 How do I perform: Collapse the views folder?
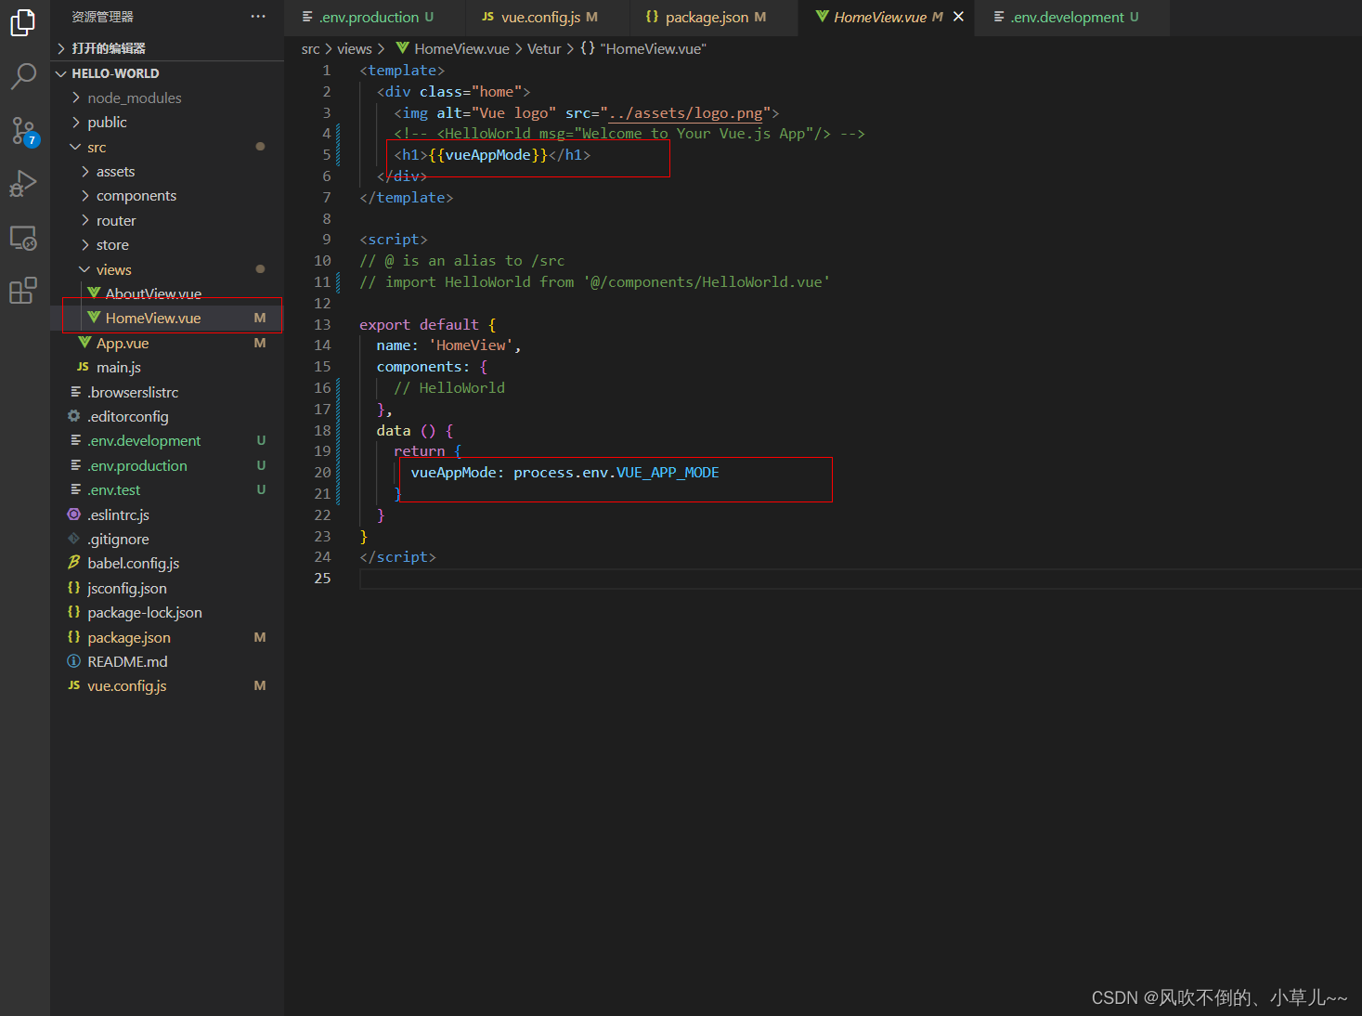tap(167, 270)
